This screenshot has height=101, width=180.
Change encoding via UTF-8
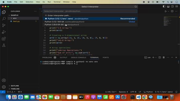coord(133,92)
